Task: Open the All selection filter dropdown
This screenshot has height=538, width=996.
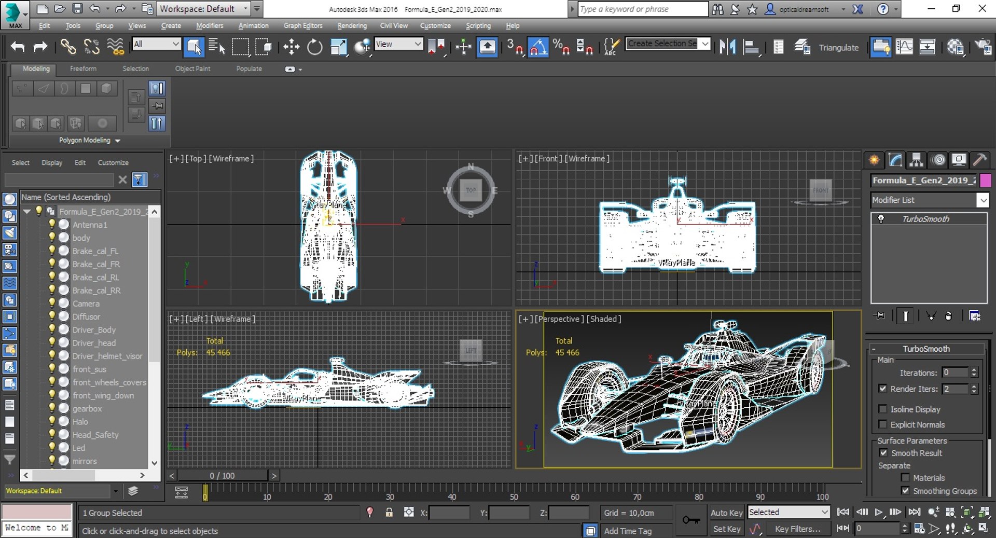Action: (156, 44)
